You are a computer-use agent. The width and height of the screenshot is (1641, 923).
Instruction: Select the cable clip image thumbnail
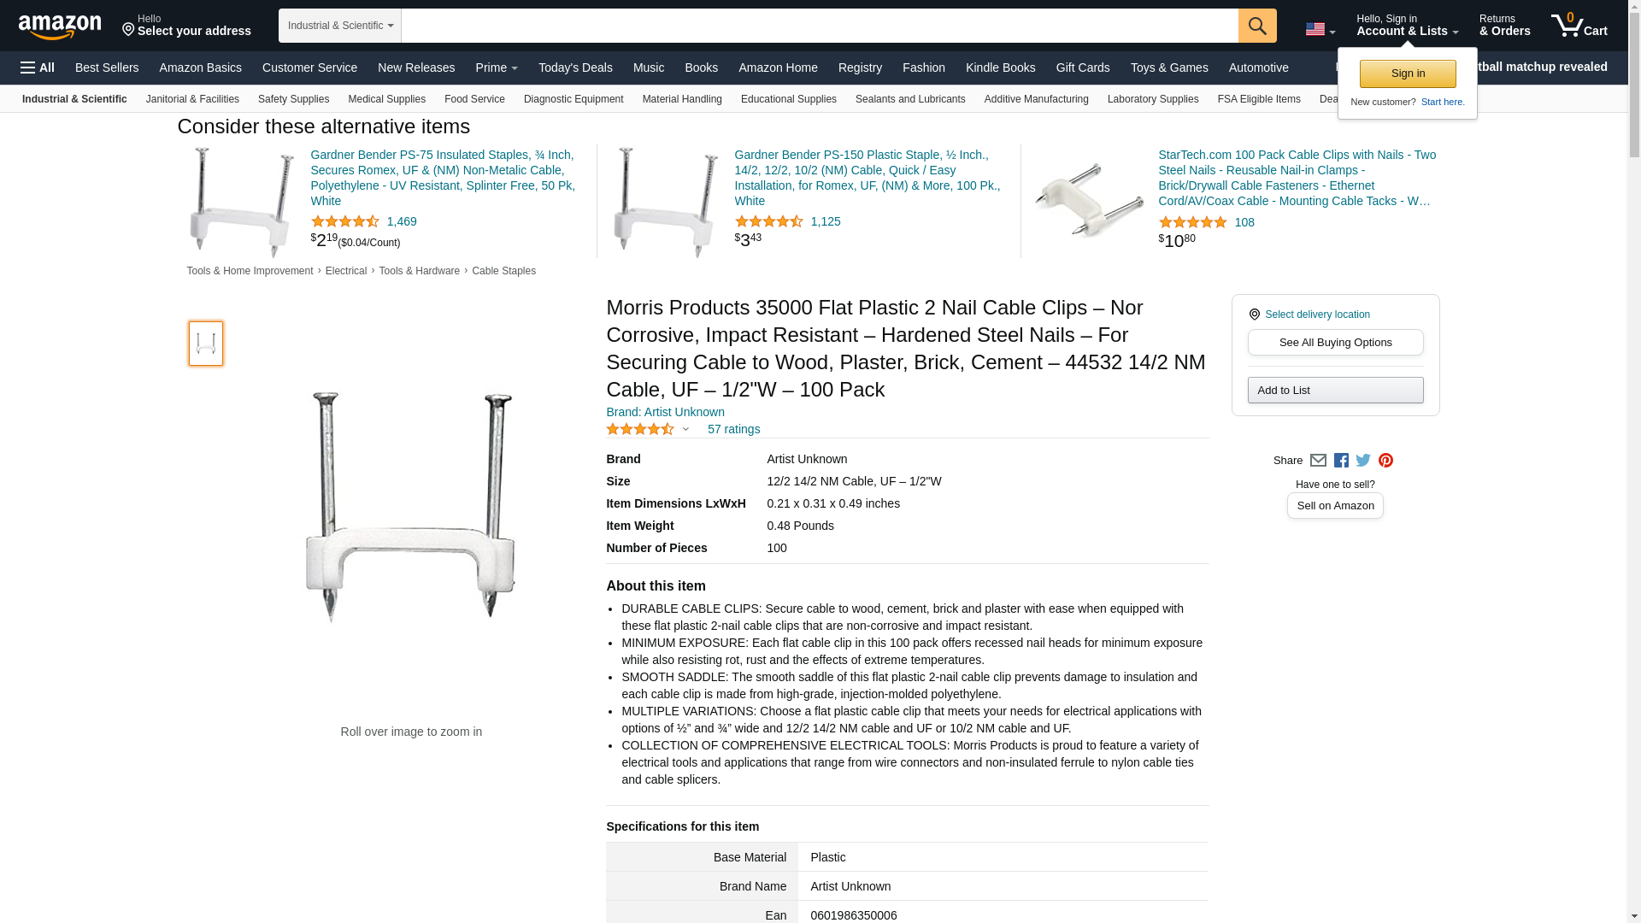206,344
